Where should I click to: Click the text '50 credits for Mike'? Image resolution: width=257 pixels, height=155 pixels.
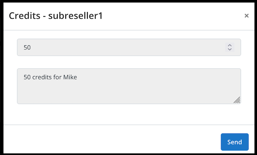[50, 77]
